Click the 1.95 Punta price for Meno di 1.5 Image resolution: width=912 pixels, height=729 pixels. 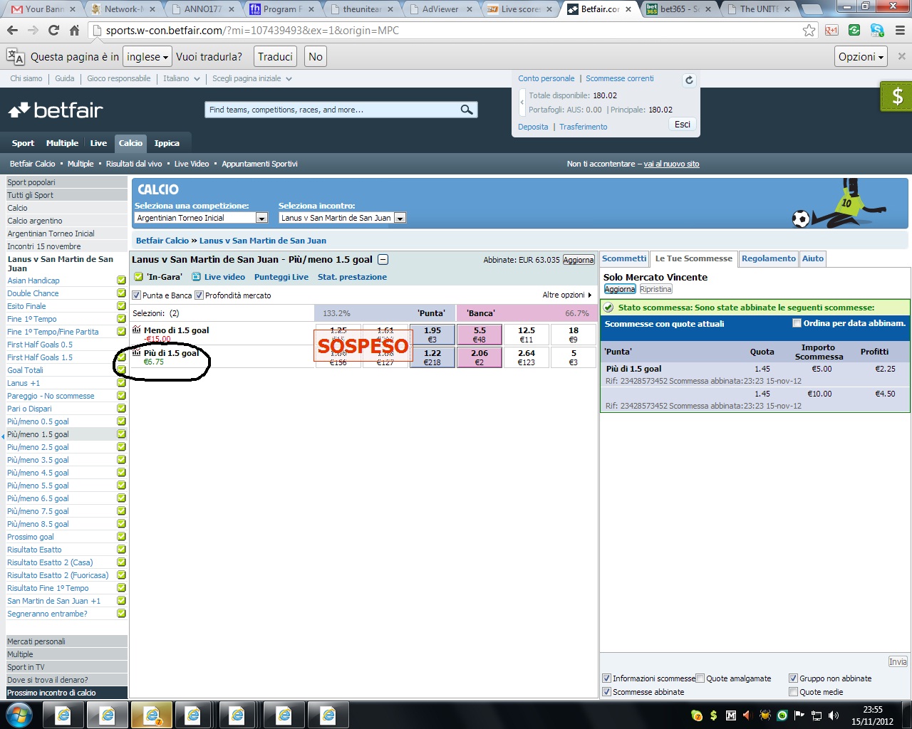pyautogui.click(x=432, y=335)
